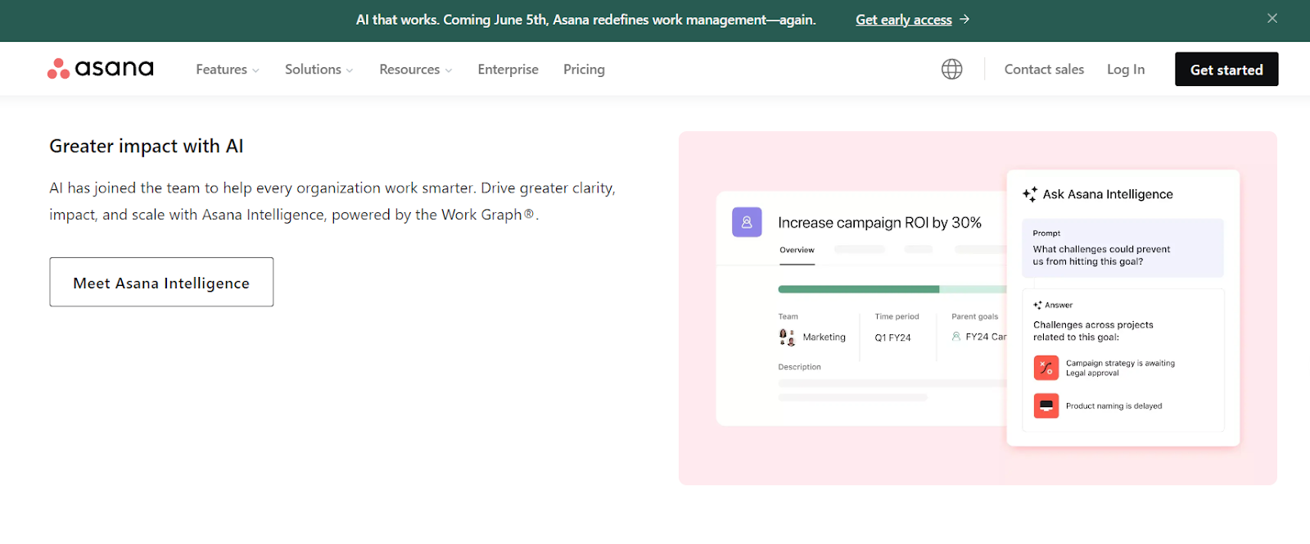The height and width of the screenshot is (544, 1310).
Task: Click the FY24 parent goal person icon
Action: click(x=956, y=337)
